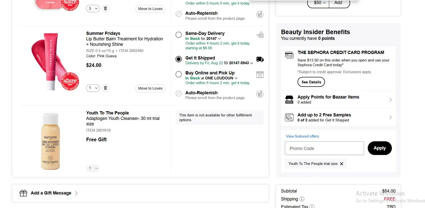Image resolution: width=425 pixels, height=208 pixels.
Task: Click the Sephora credit card icon
Action: pos(289,55)
